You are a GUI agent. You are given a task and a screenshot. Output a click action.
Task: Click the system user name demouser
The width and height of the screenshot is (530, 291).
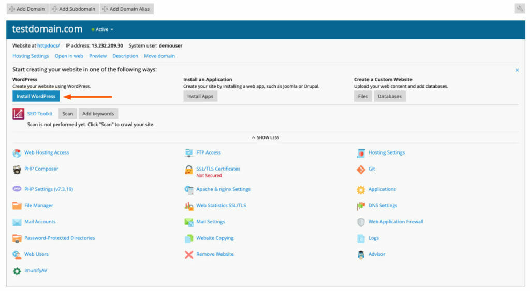(170, 45)
